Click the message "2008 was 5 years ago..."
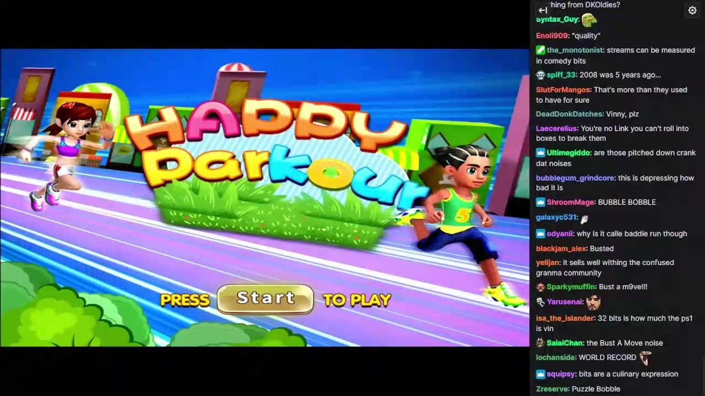The image size is (705, 396). click(620, 75)
